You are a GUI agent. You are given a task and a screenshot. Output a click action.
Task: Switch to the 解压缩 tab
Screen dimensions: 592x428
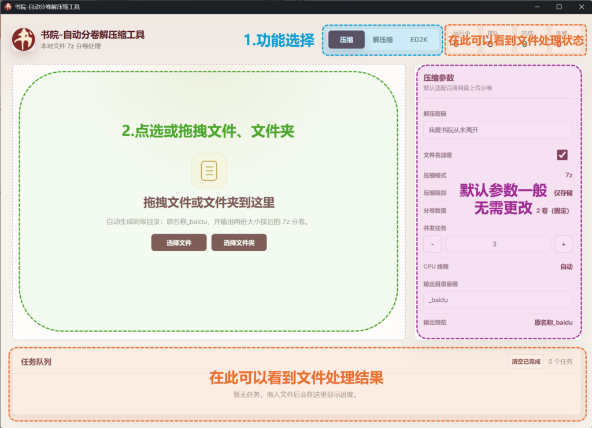point(383,40)
